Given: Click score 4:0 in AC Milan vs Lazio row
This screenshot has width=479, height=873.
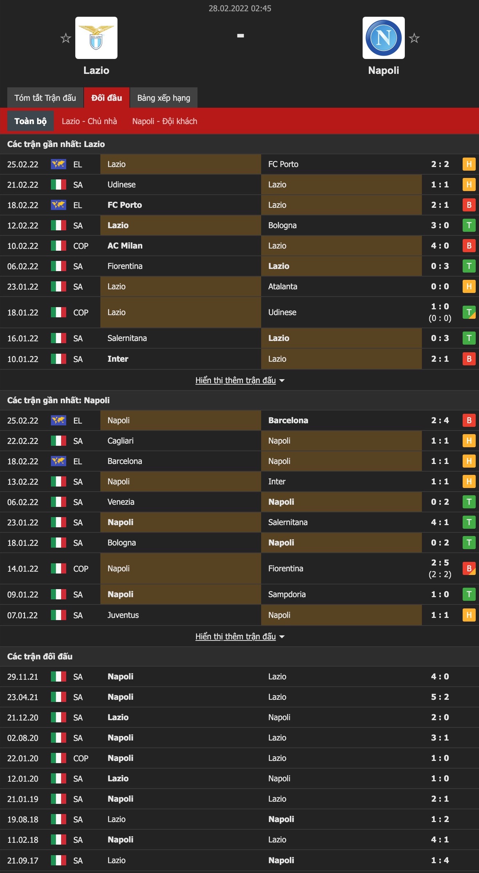Looking at the screenshot, I should click(440, 246).
